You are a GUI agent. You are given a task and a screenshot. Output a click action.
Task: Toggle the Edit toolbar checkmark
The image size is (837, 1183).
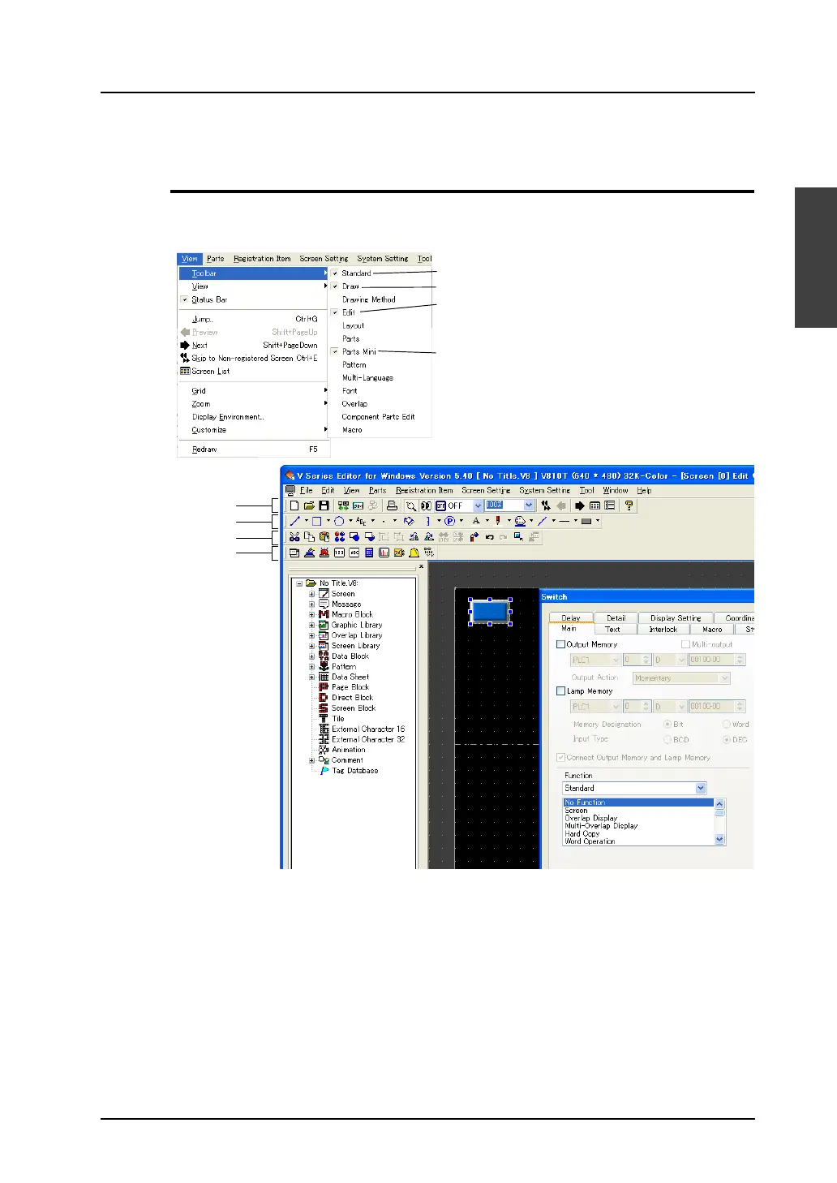pyautogui.click(x=335, y=312)
